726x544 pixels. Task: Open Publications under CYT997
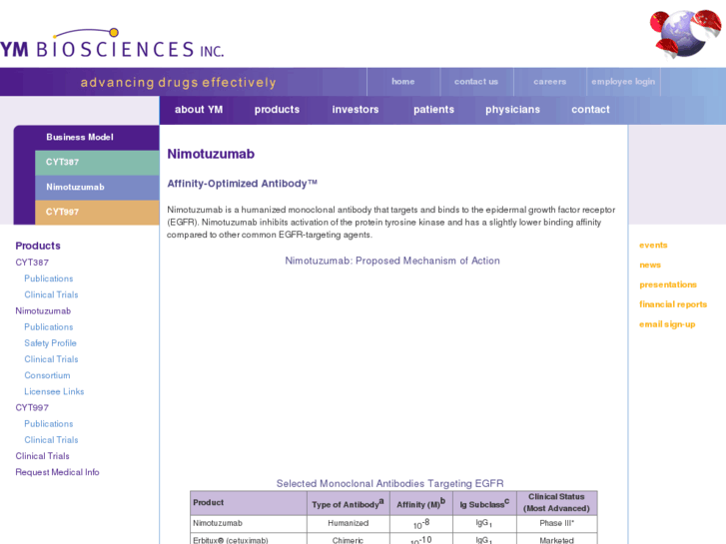(49, 424)
